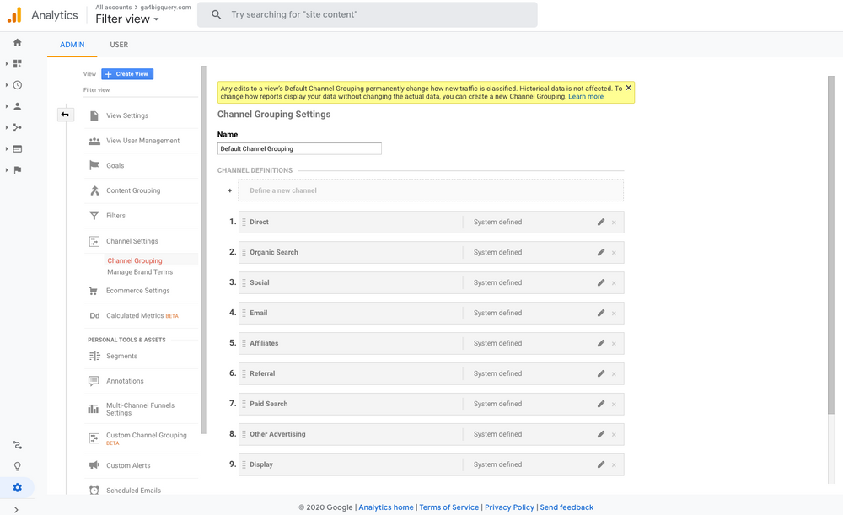Viewport: 843px width, 515px height.
Task: Click the Default Channel Grouping name field
Action: pos(299,148)
